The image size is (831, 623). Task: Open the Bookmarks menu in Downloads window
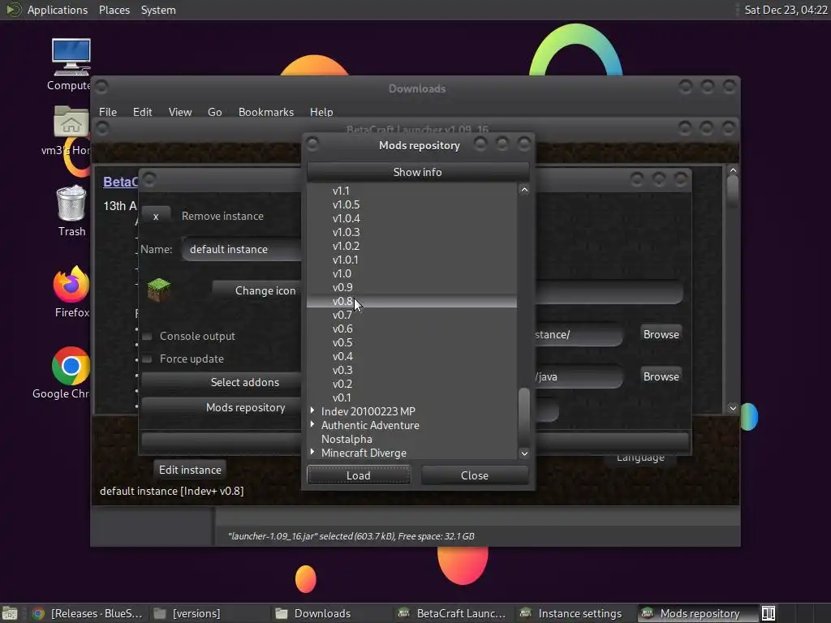pyautogui.click(x=266, y=112)
